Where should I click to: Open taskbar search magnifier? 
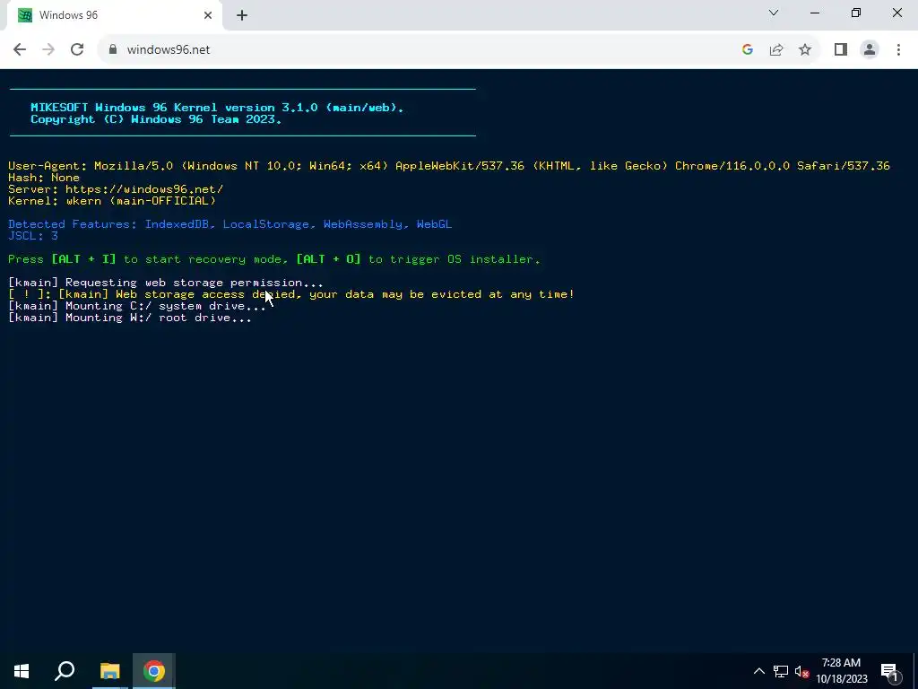pos(65,671)
